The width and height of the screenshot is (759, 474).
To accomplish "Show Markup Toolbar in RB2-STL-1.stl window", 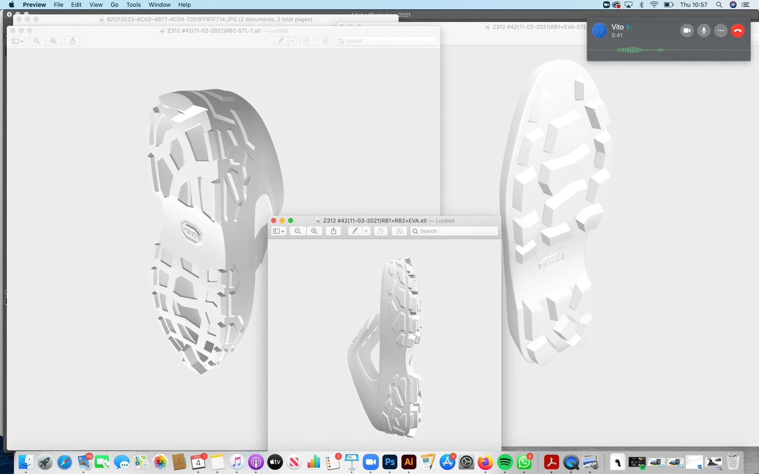I will coord(325,41).
